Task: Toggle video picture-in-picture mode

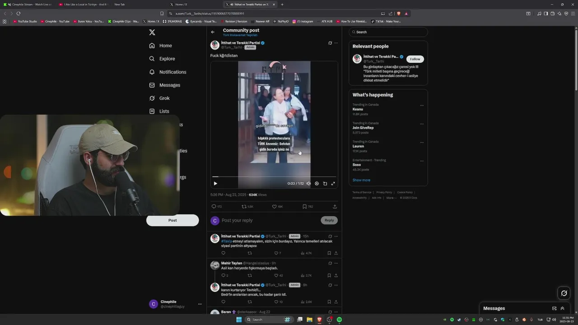Action: pyautogui.click(x=325, y=184)
